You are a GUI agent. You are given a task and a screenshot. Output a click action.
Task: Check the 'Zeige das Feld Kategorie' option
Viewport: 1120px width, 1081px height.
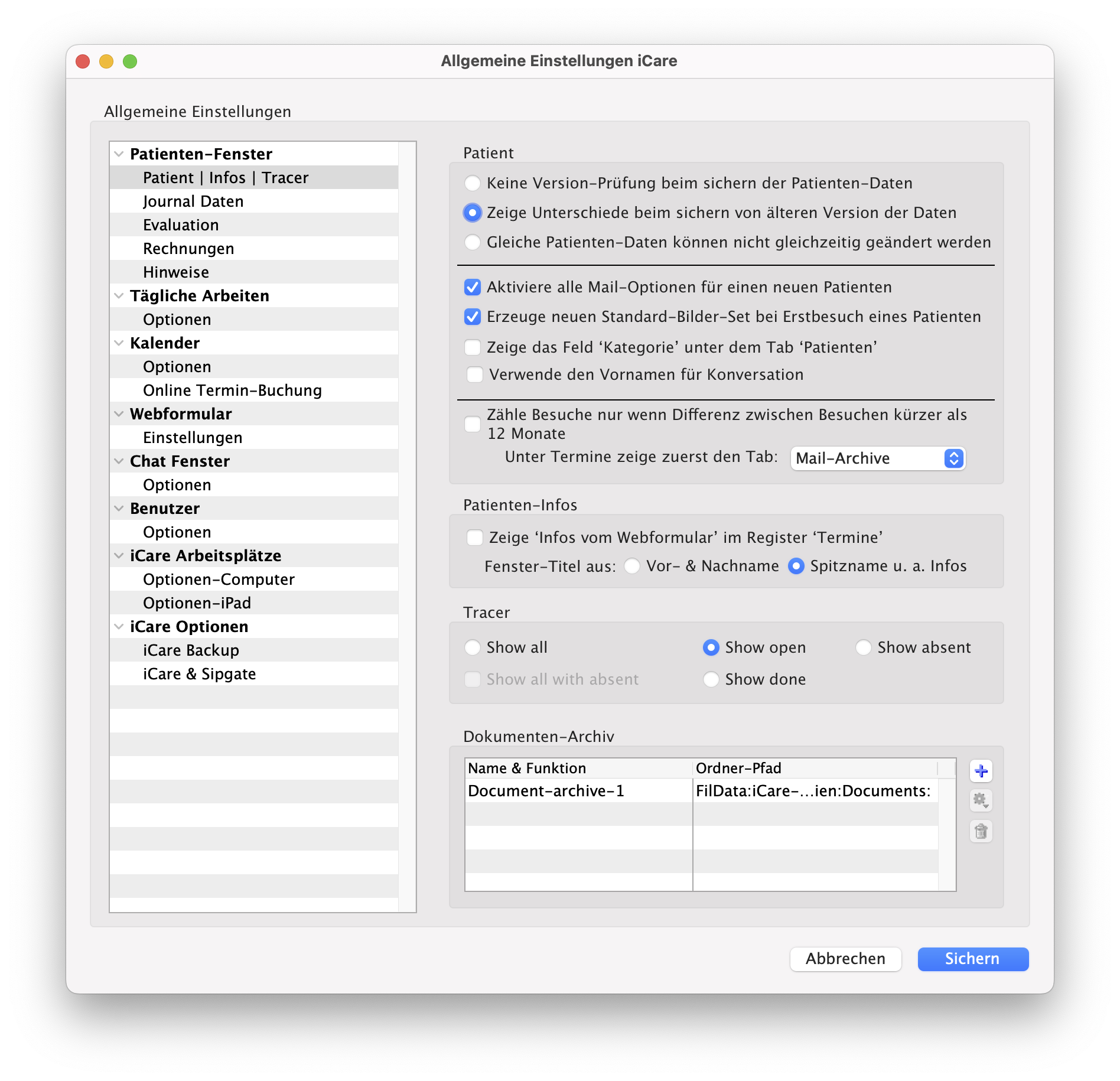pos(473,347)
